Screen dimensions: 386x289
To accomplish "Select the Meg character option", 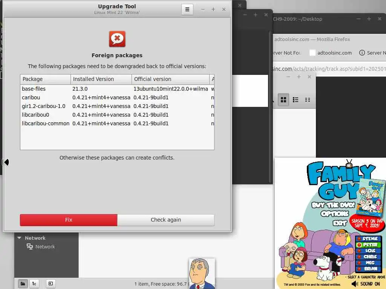I will [x=368, y=263].
